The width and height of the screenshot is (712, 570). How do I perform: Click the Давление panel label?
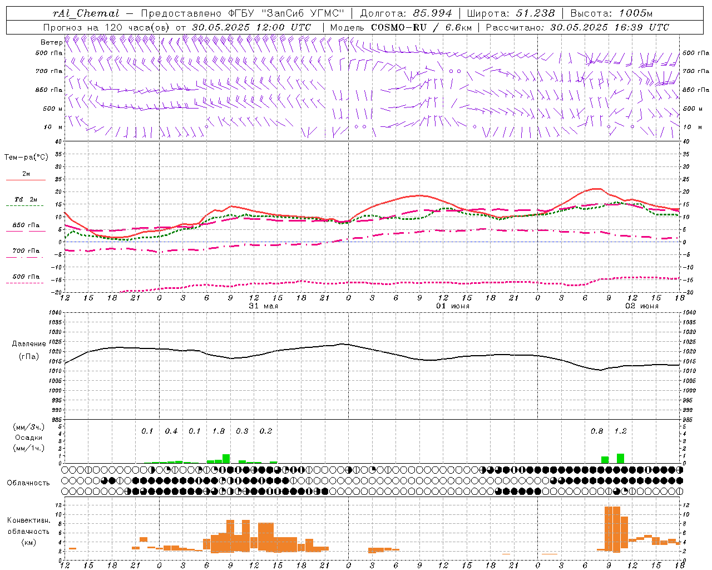(29, 344)
